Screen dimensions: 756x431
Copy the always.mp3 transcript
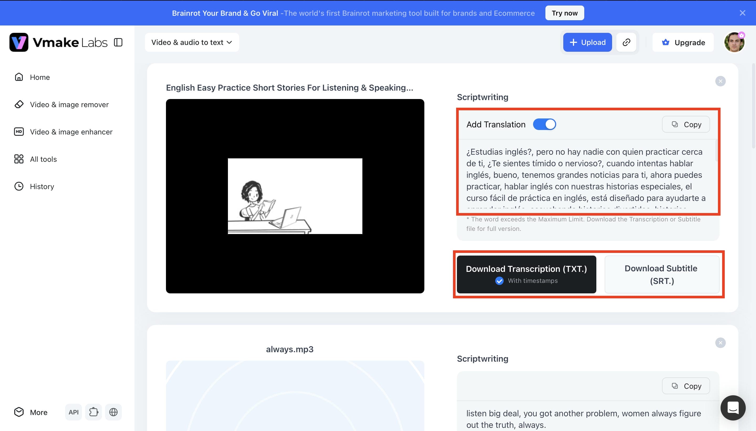point(686,386)
